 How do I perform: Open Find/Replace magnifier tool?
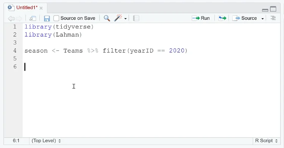(107, 18)
